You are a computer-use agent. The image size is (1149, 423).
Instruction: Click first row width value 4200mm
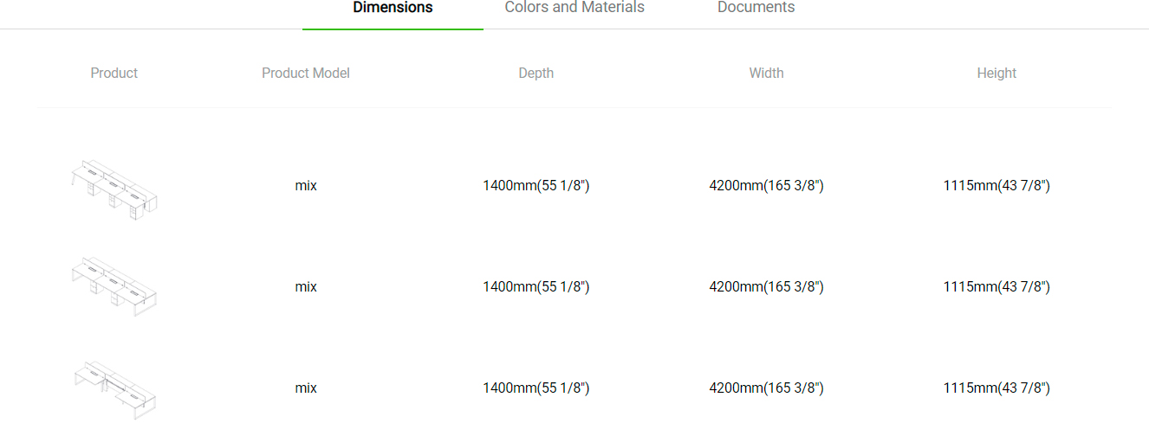(766, 185)
